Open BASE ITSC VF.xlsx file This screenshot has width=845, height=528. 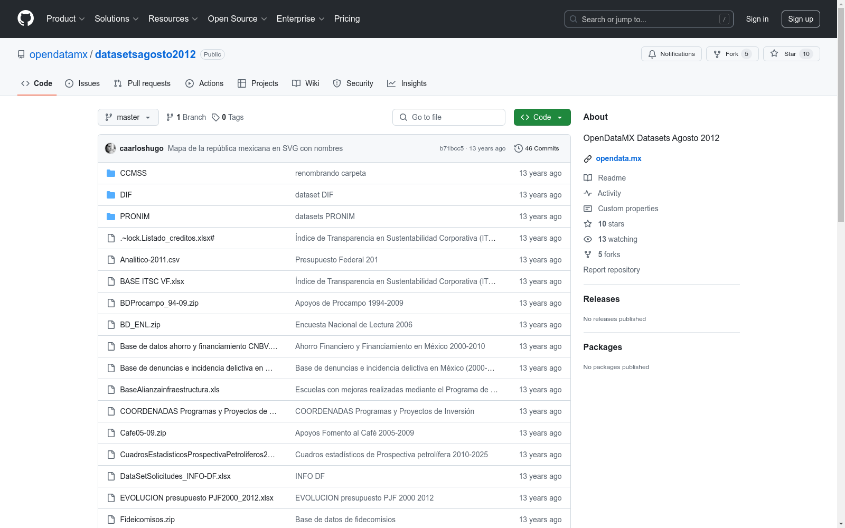(x=152, y=281)
